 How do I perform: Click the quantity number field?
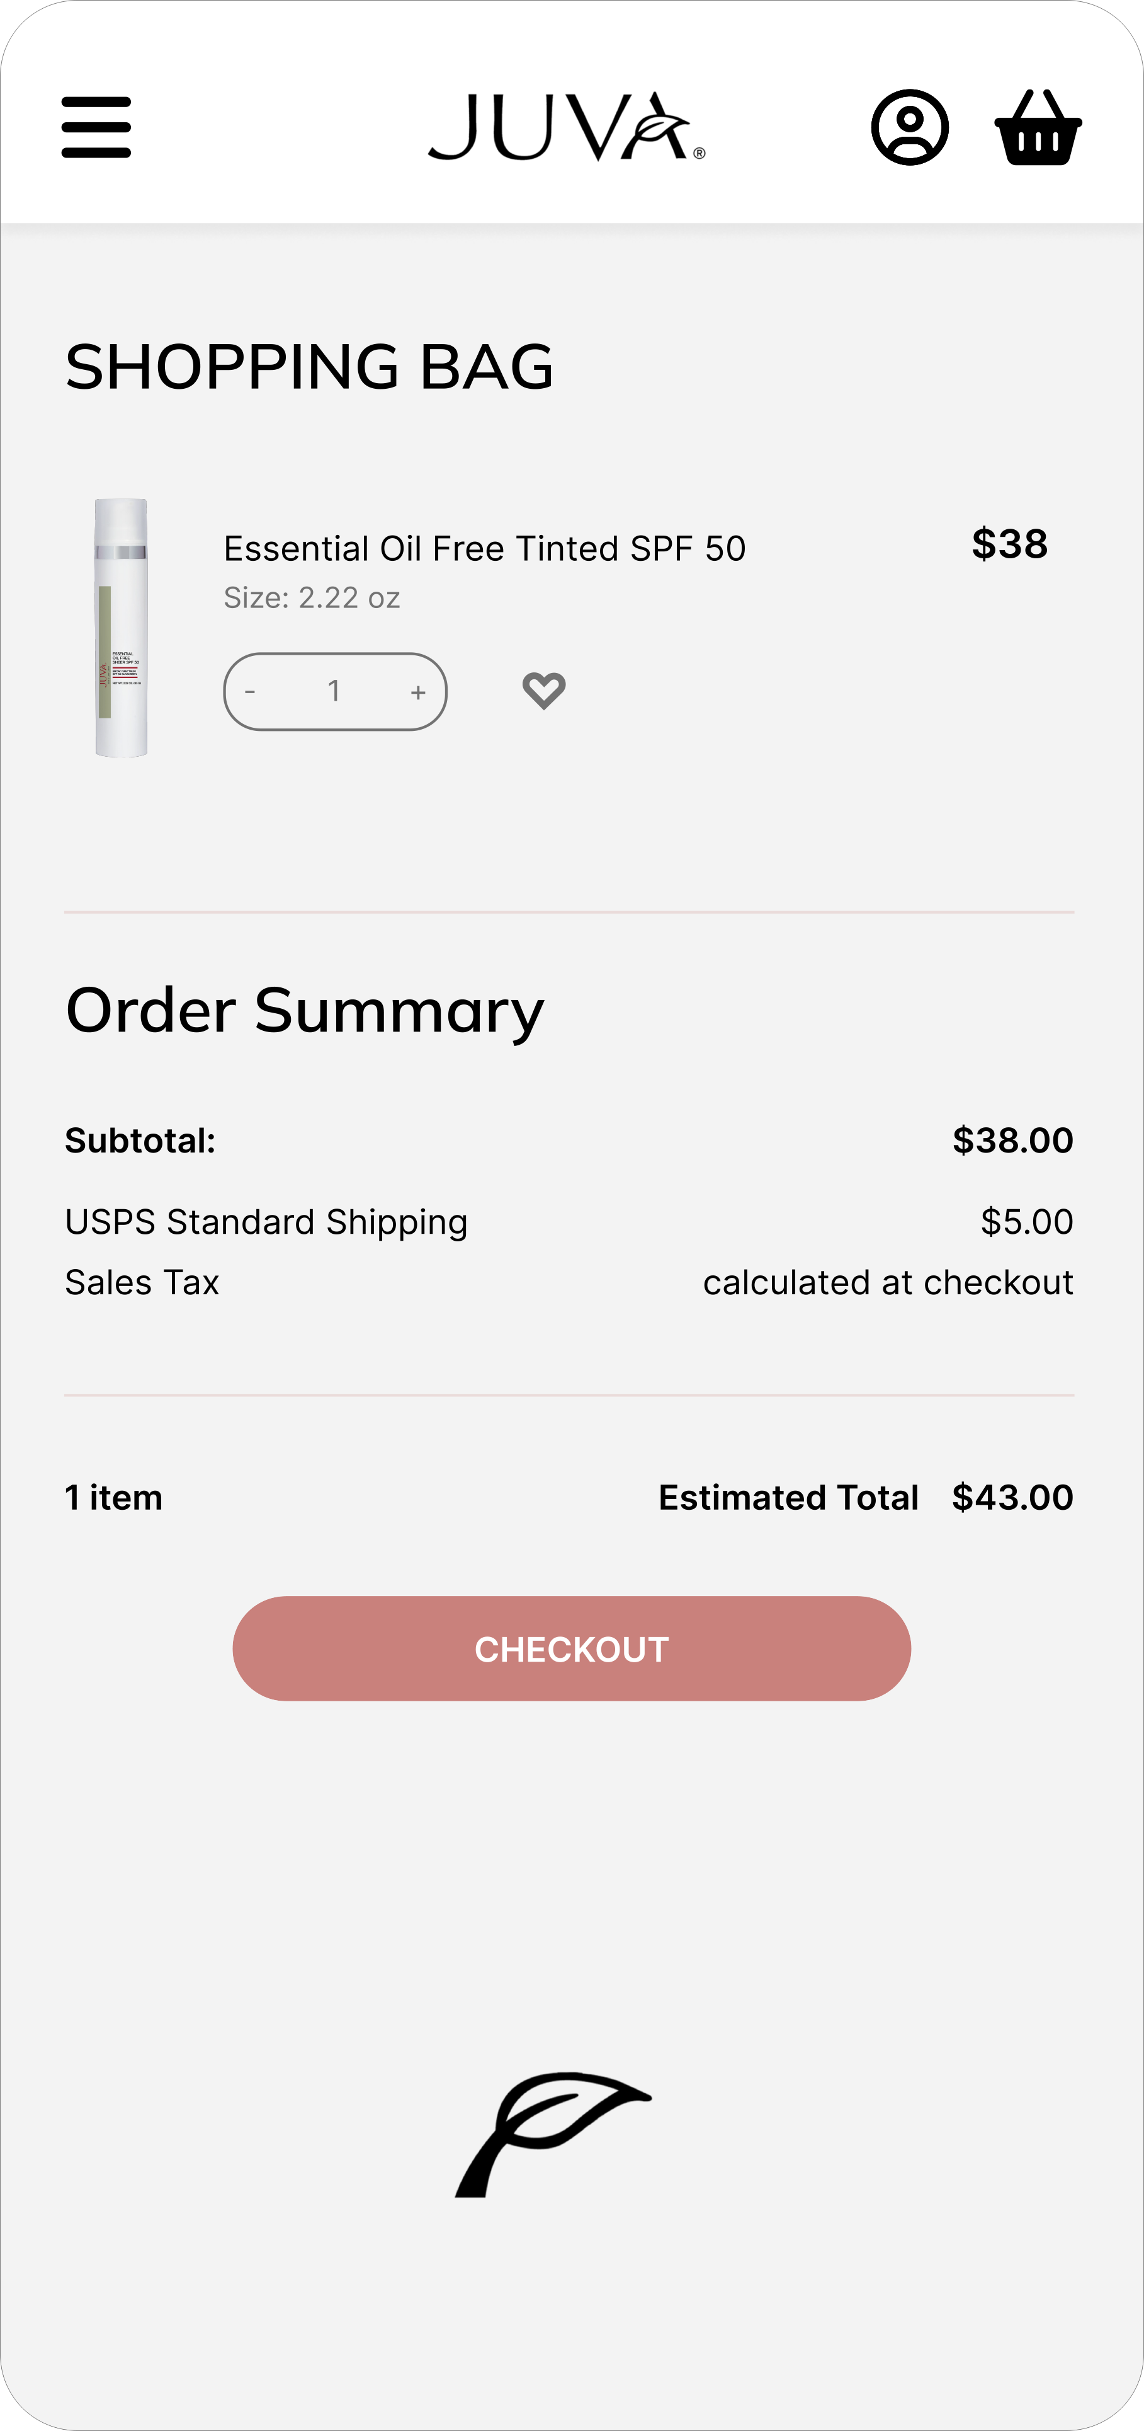coord(334,692)
